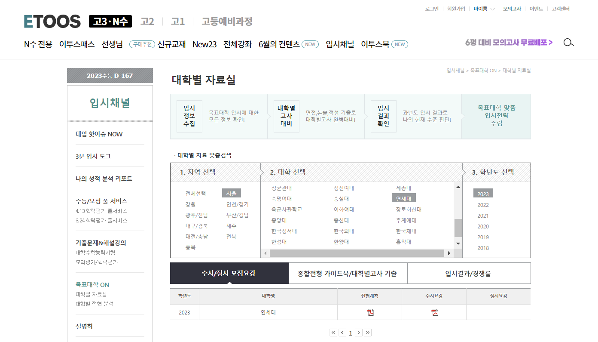The height and width of the screenshot is (342, 598).
Task: Click the 대학별고사 대비 step box
Action: 287,116
